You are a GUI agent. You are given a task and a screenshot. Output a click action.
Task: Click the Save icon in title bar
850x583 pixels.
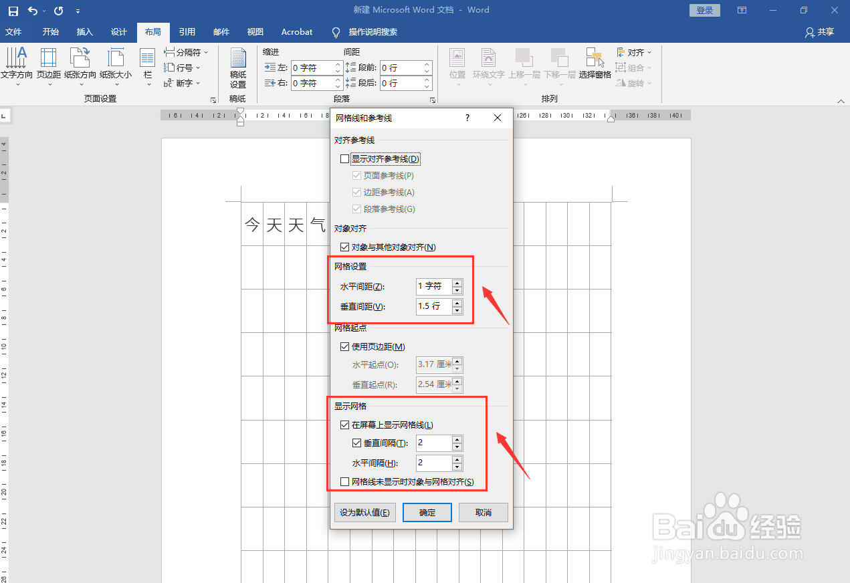coord(13,11)
